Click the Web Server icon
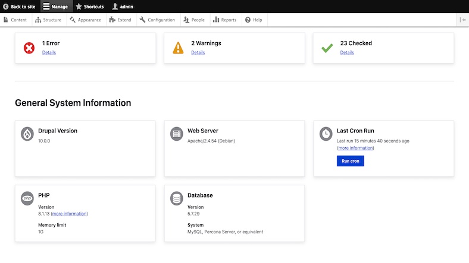The image size is (469, 263). point(177,134)
